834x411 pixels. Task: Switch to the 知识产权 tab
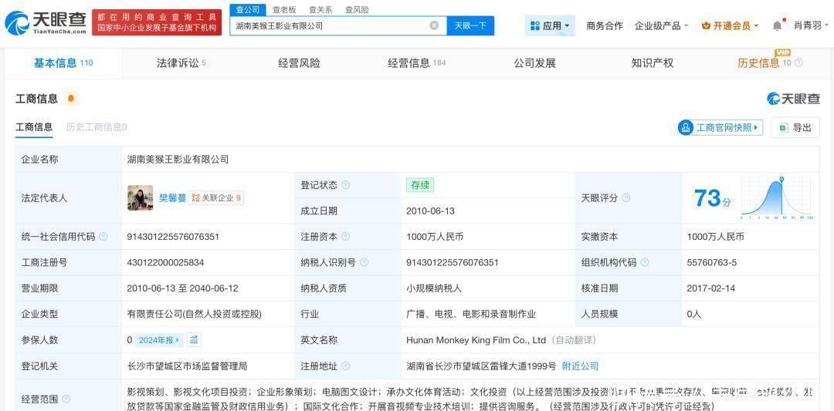pyautogui.click(x=652, y=63)
